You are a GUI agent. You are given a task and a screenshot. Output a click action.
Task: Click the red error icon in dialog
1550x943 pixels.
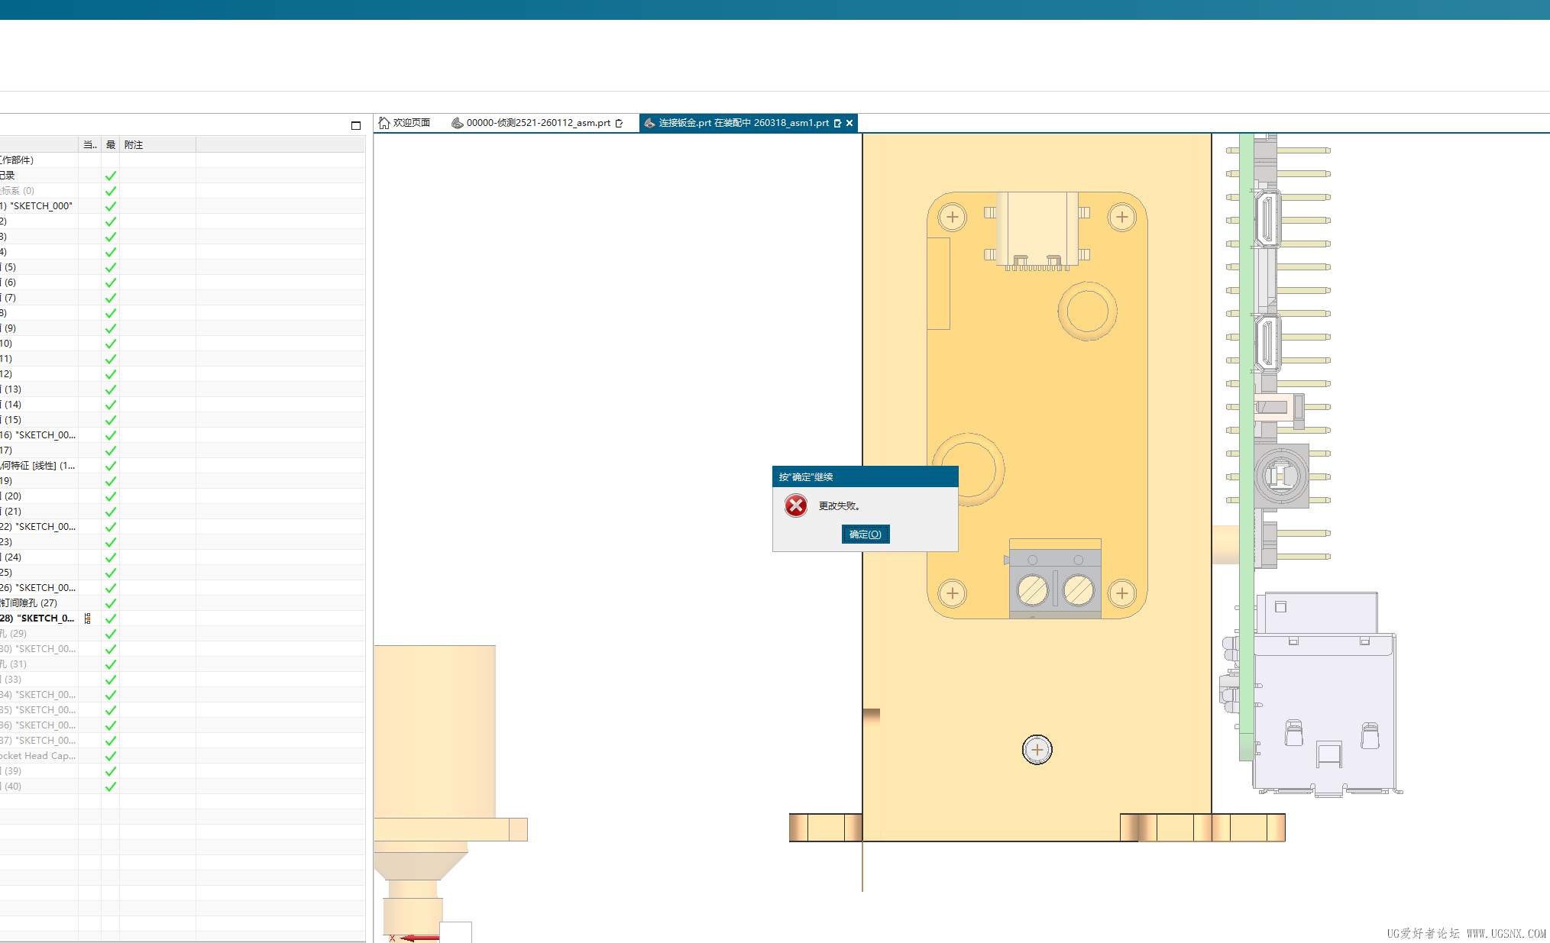coord(795,505)
